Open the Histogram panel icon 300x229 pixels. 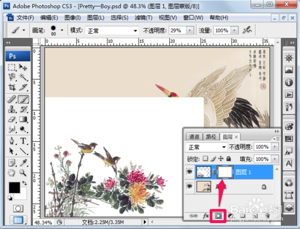[289, 70]
